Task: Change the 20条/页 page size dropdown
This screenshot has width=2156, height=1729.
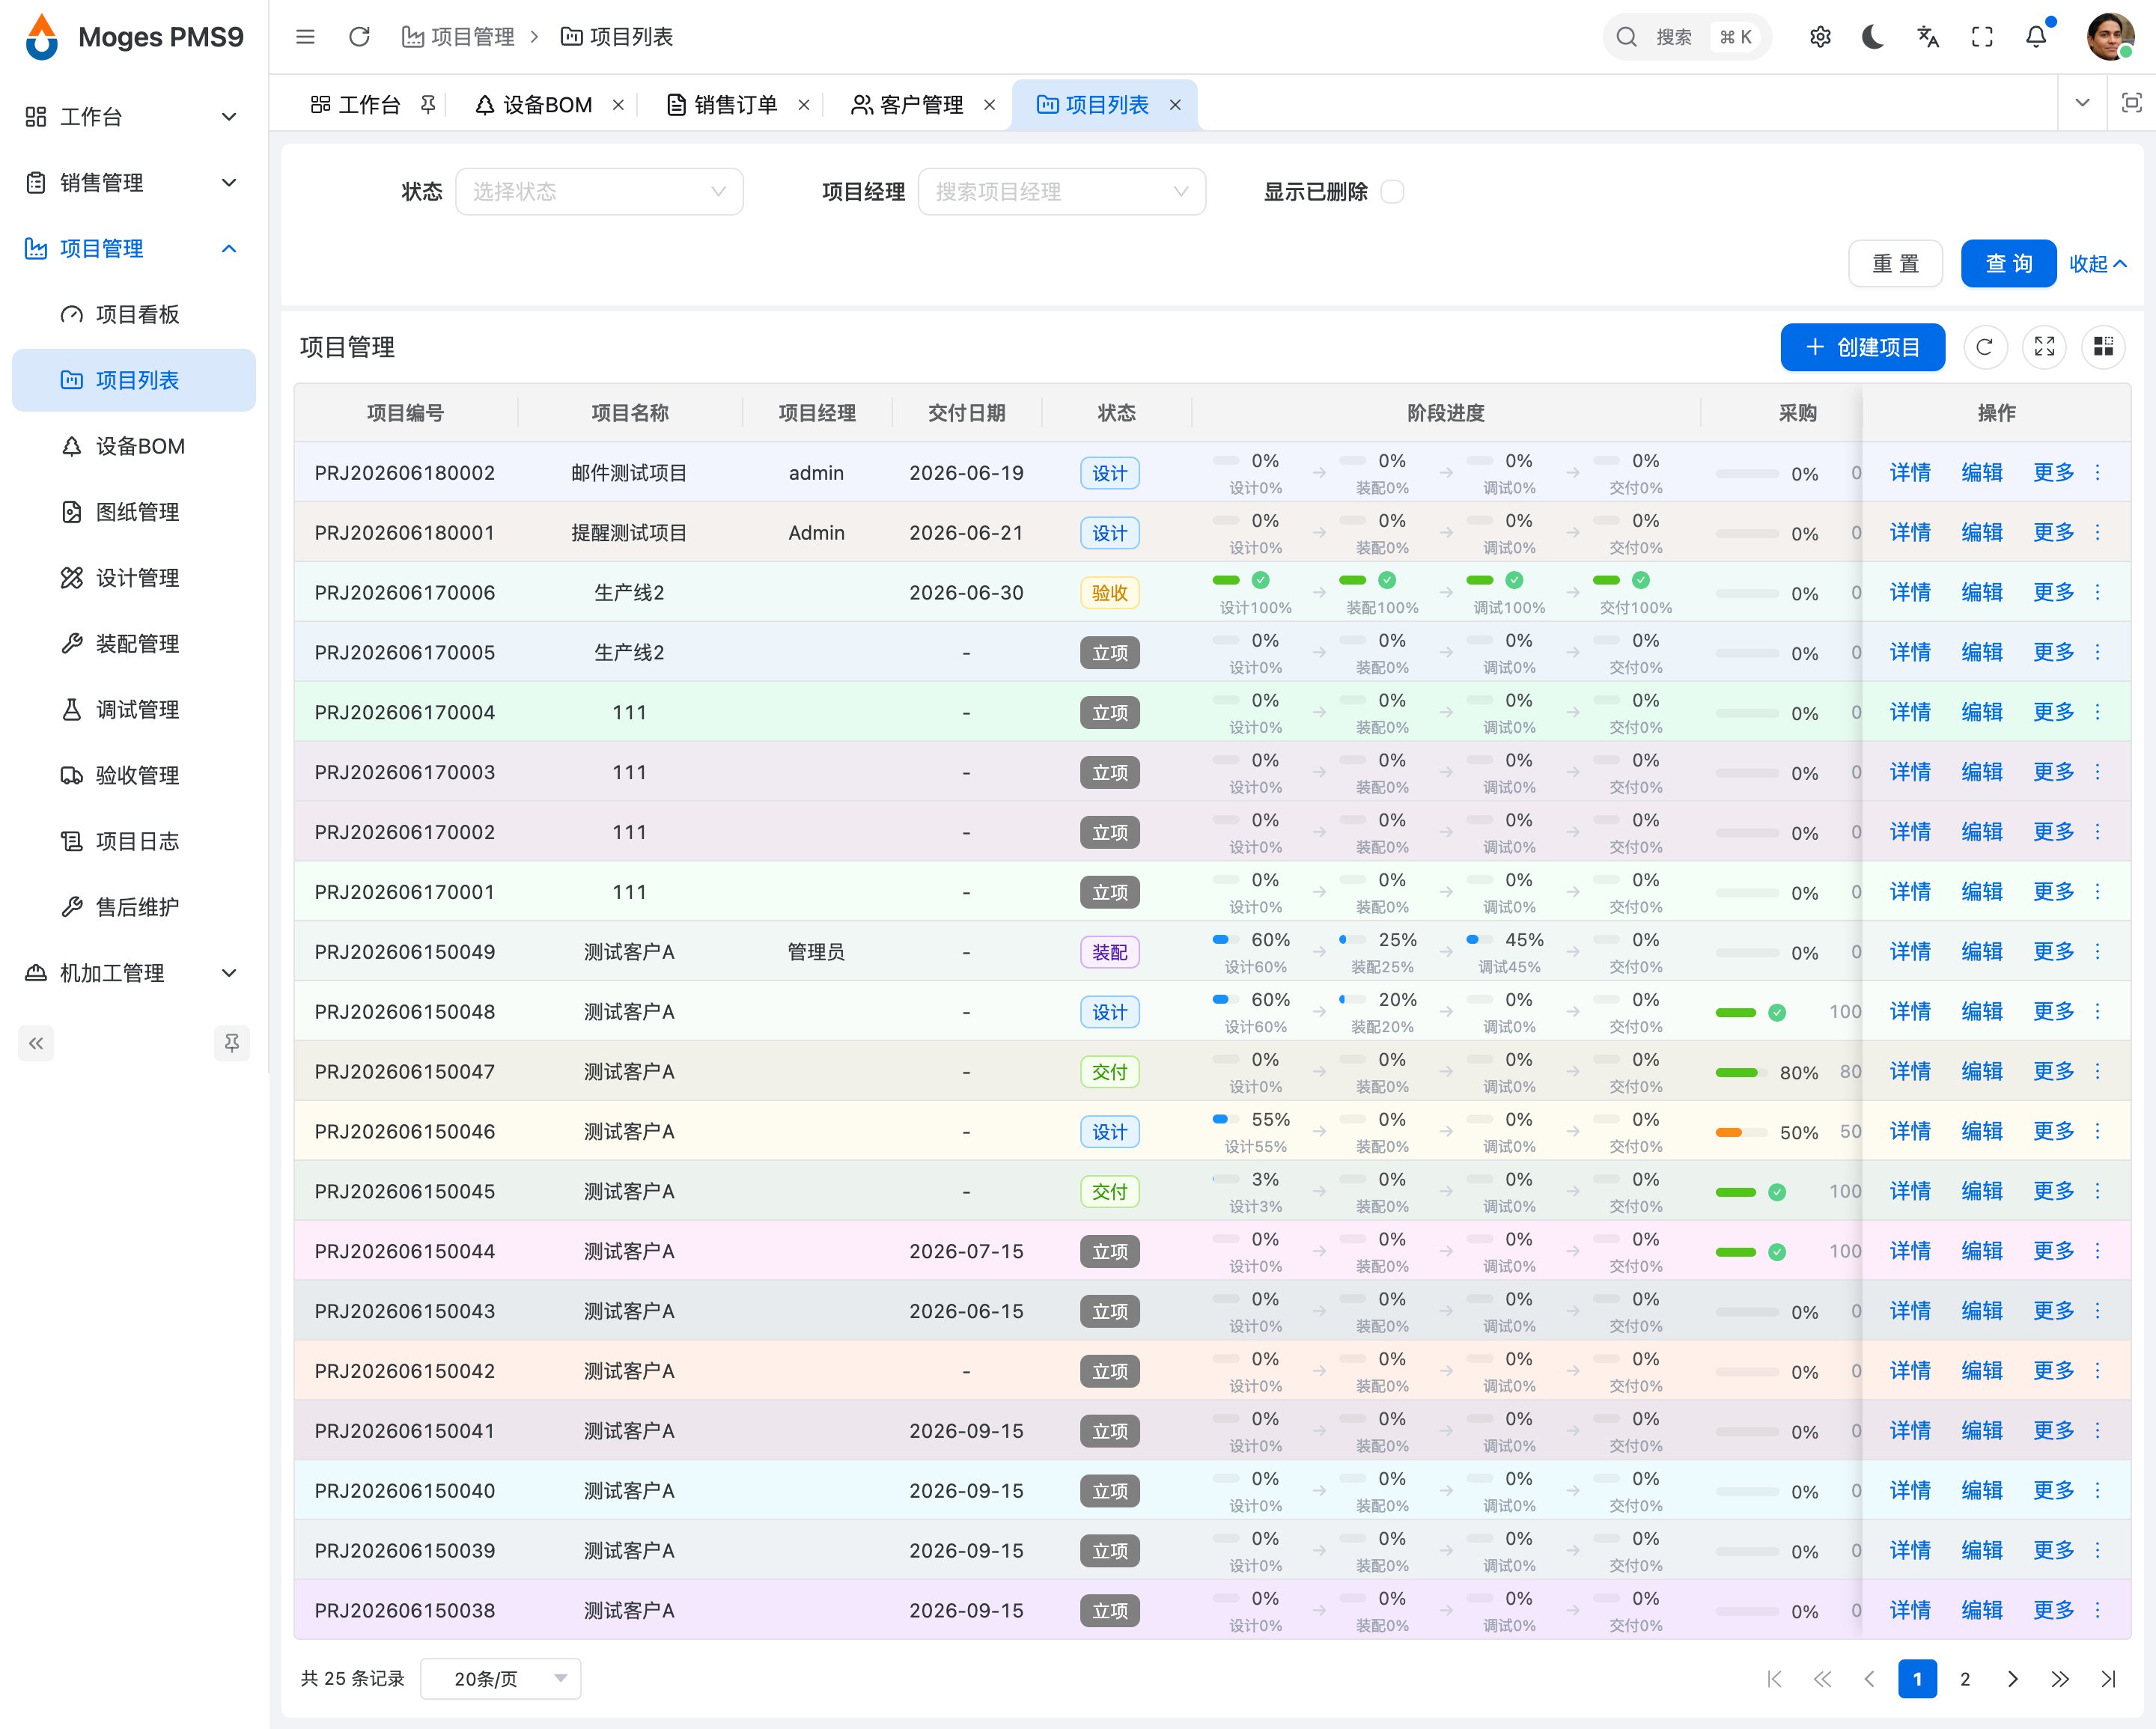Action: pos(500,1679)
